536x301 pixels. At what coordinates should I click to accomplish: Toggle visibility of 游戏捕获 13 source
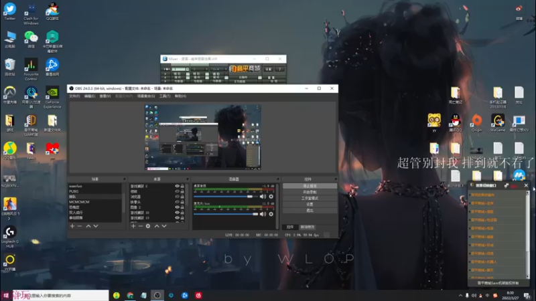pos(177,218)
